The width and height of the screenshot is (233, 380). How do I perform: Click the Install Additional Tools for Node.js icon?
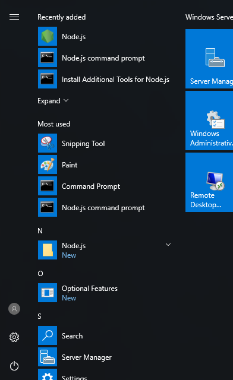pos(48,79)
